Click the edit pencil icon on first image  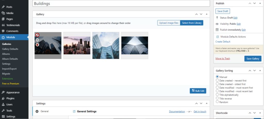[x=37, y=35]
